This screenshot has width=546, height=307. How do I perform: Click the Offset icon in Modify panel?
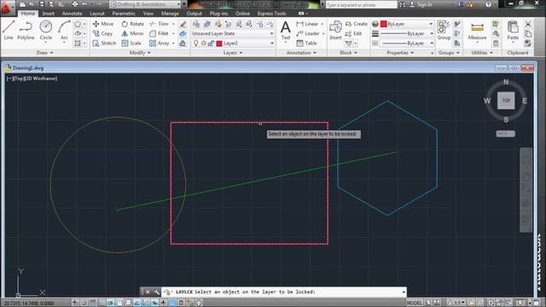pyautogui.click(x=183, y=43)
